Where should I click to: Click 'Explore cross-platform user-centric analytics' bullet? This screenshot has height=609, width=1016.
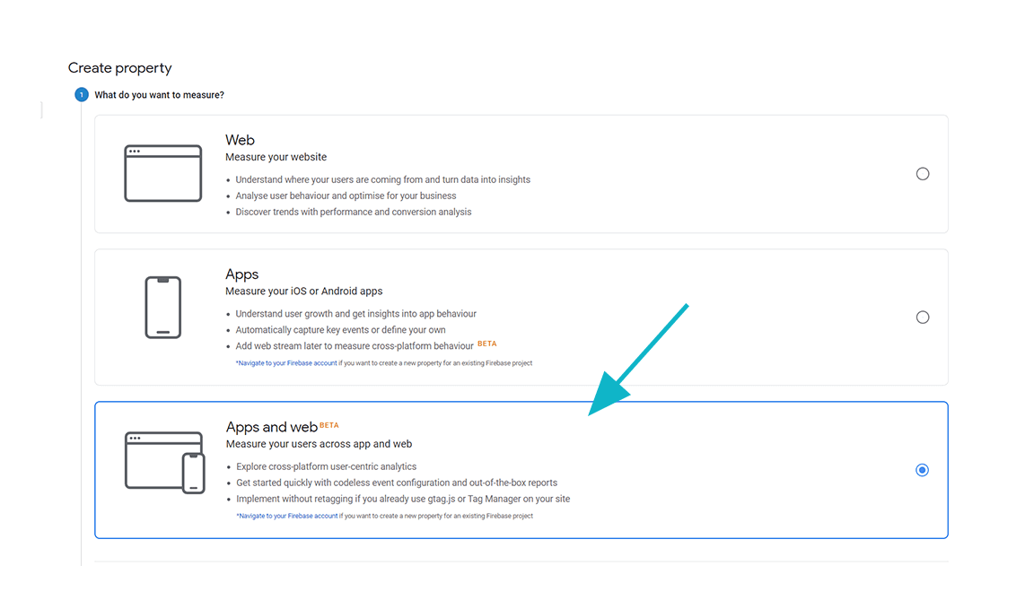pyautogui.click(x=326, y=466)
